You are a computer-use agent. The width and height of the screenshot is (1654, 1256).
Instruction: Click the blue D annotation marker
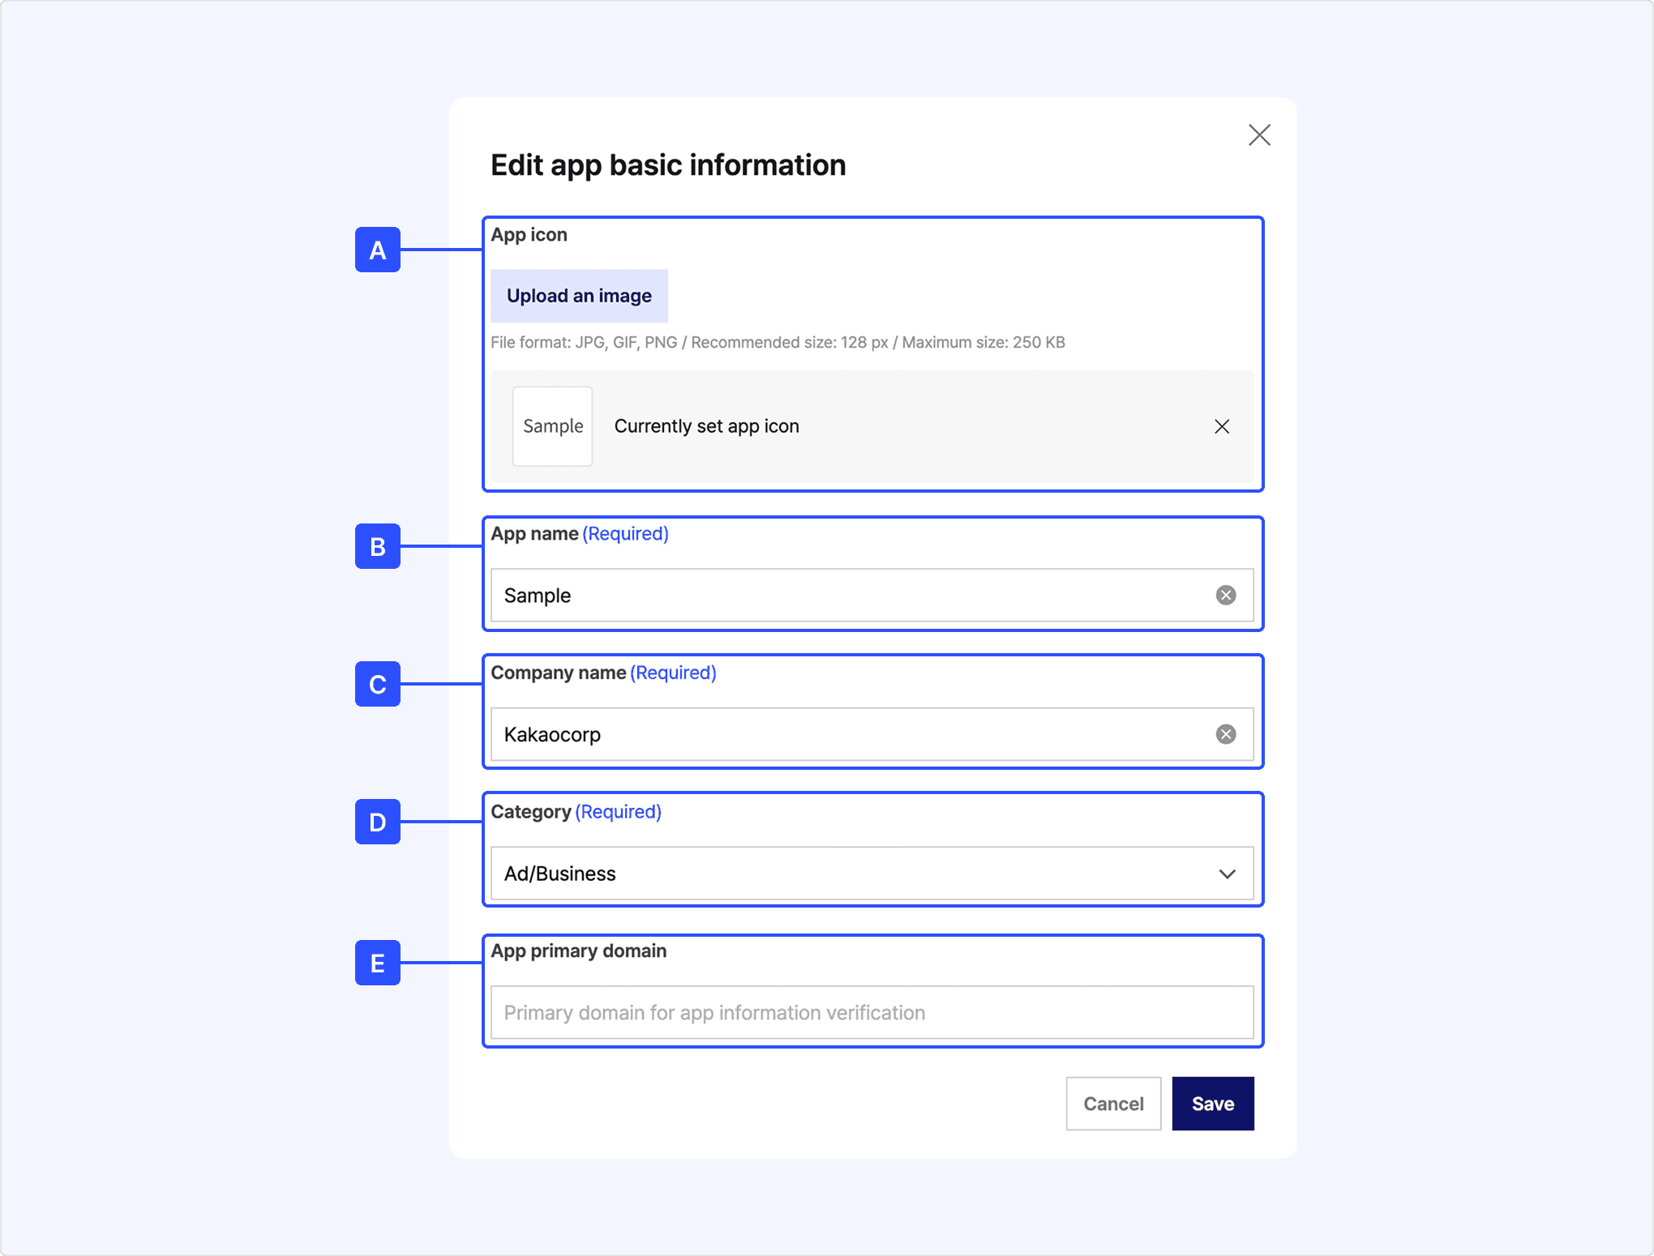coord(378,822)
